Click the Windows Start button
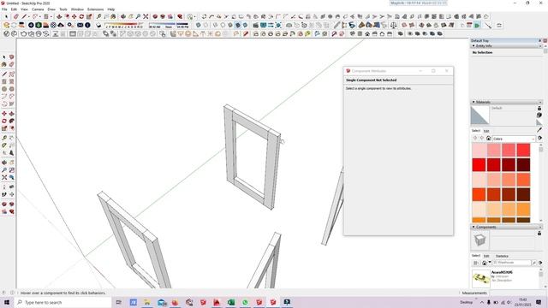Viewport: 548px width, 308px height. (7, 302)
